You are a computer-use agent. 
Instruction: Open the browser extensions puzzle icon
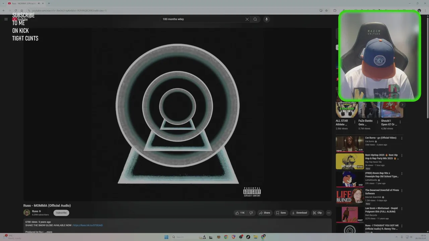click(x=335, y=10)
